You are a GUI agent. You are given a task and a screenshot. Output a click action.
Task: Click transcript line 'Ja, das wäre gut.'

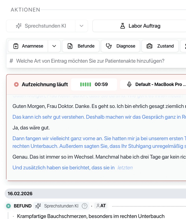31,128
